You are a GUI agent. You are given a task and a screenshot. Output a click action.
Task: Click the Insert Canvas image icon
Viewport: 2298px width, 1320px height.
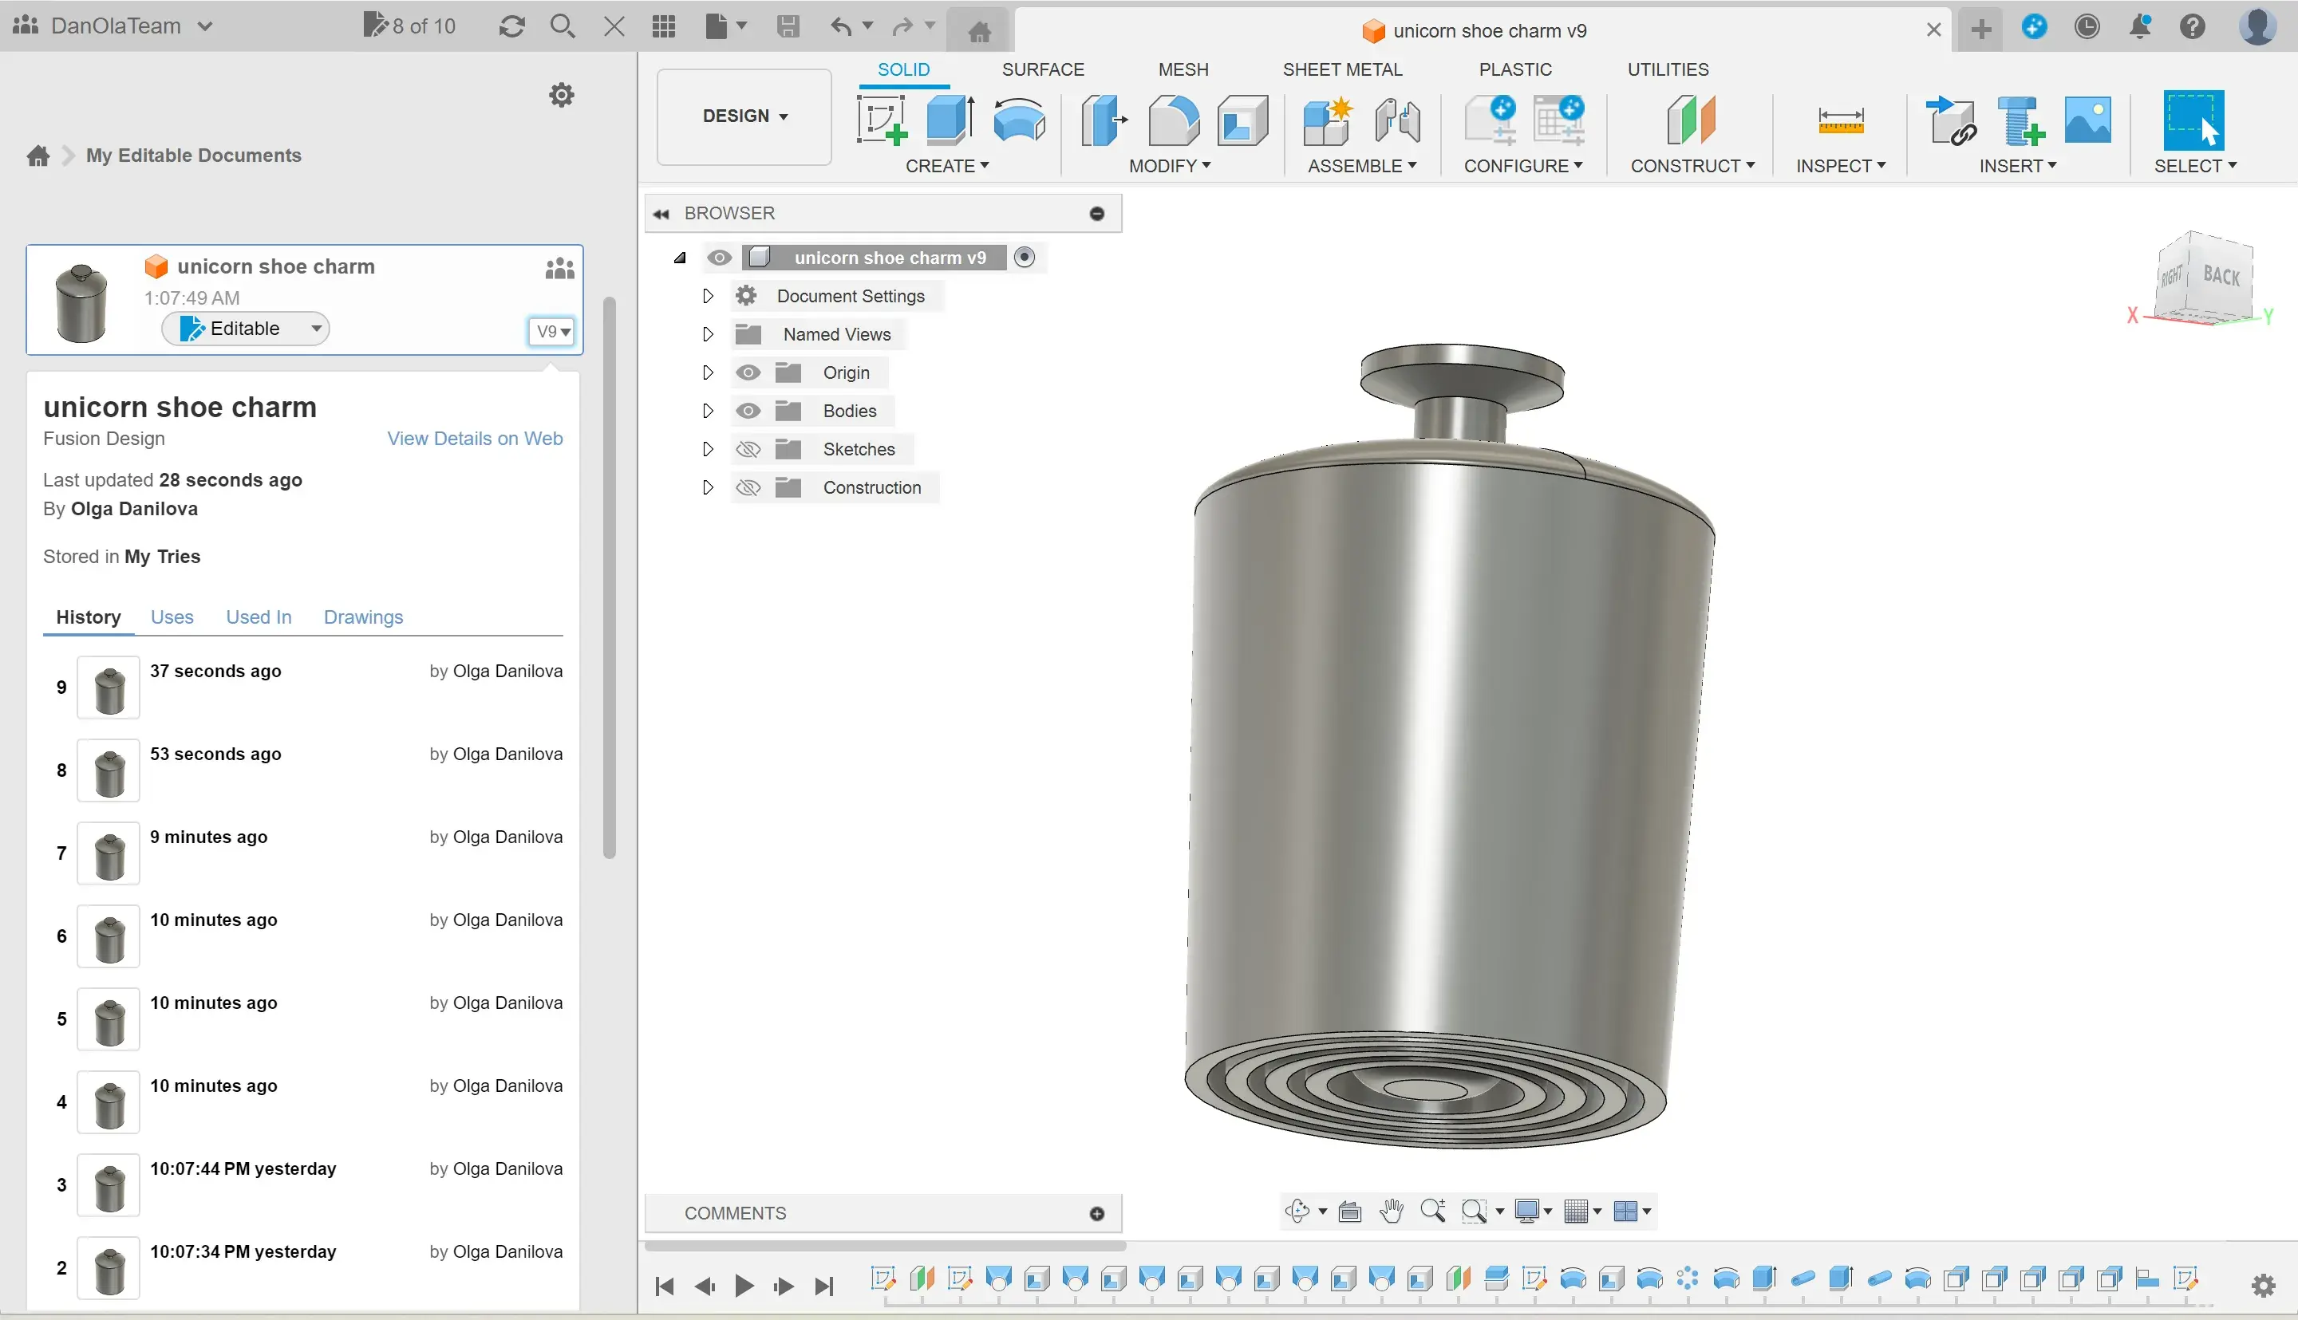click(x=2087, y=120)
